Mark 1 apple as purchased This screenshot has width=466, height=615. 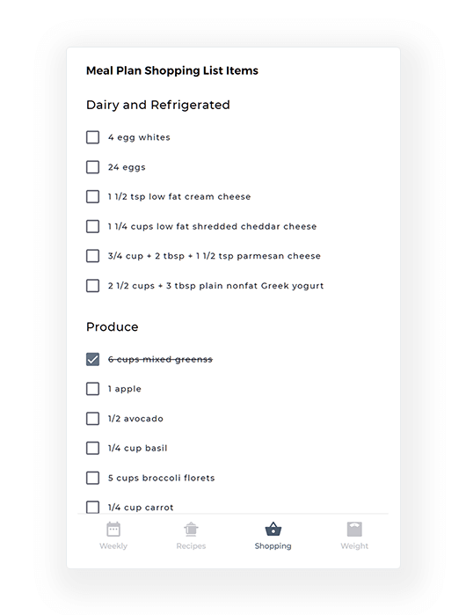click(92, 389)
